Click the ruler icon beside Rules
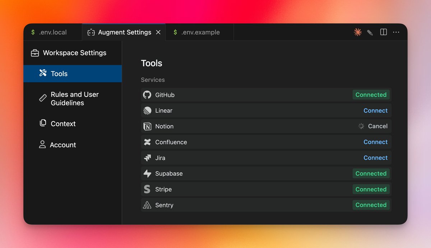 tap(43, 98)
